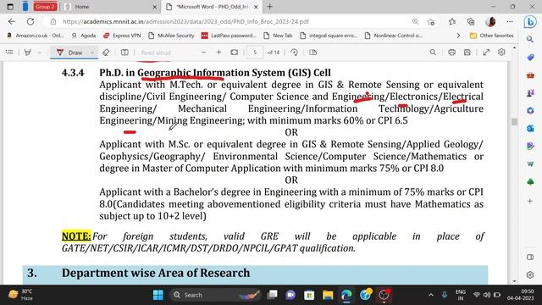Screen dimensions: 542x305
Task: Open the sidebar Outlook icon
Action: tap(530, 129)
